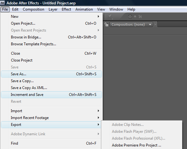The width and height of the screenshot is (187, 149).
Task: Choose Find in the File menu
Action: pyautogui.click(x=51, y=143)
